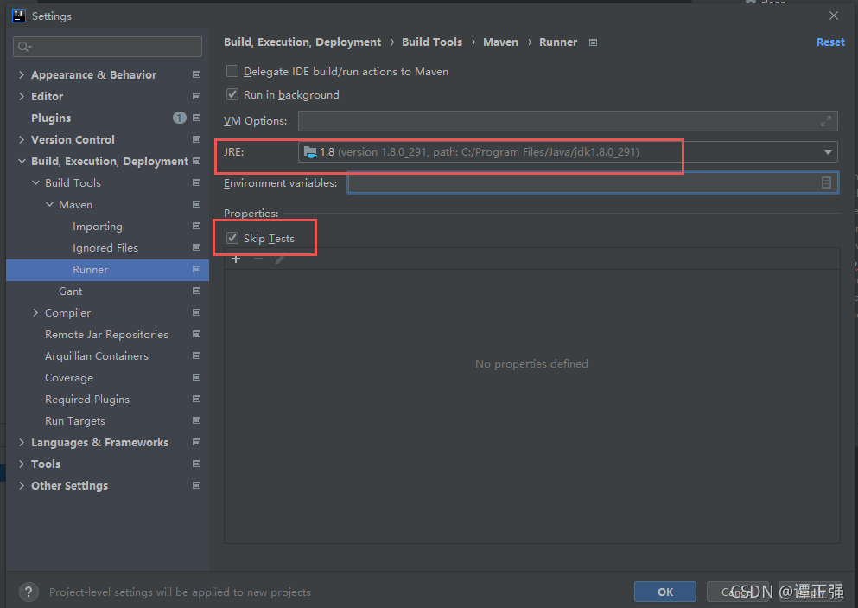The image size is (858, 608).
Task: Click project-level icon beside Tools
Action: pos(196,464)
